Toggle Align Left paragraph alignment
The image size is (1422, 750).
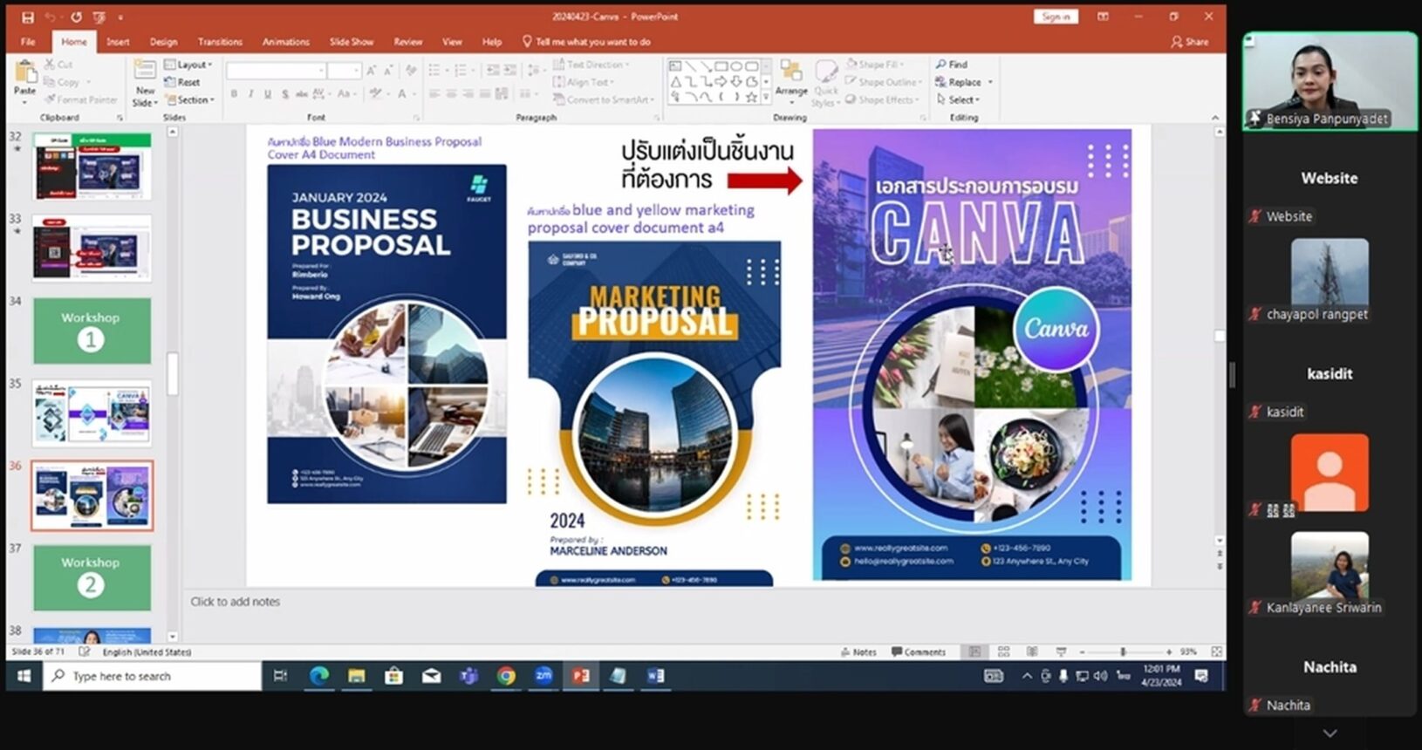tap(434, 93)
